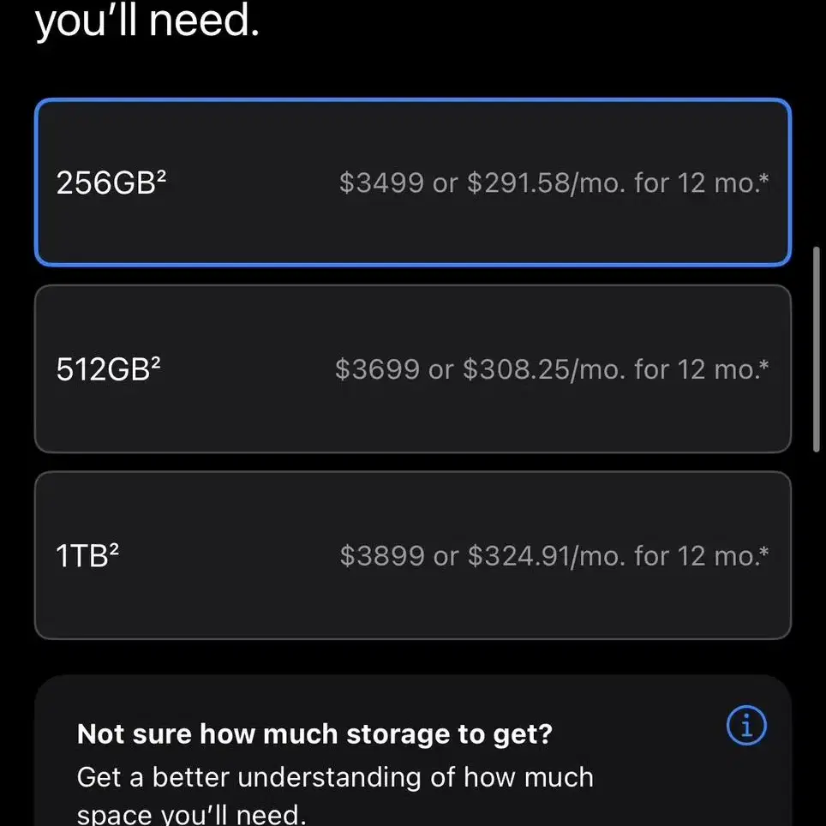
Task: Click the scrollbar thumb on right edge
Action: (816, 350)
